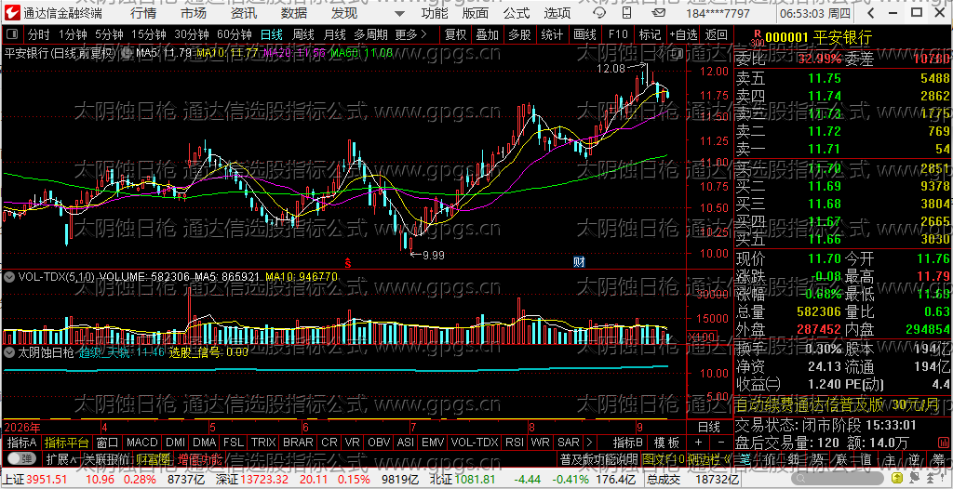Click the blue 财 finance marker
953x489 pixels.
579,262
